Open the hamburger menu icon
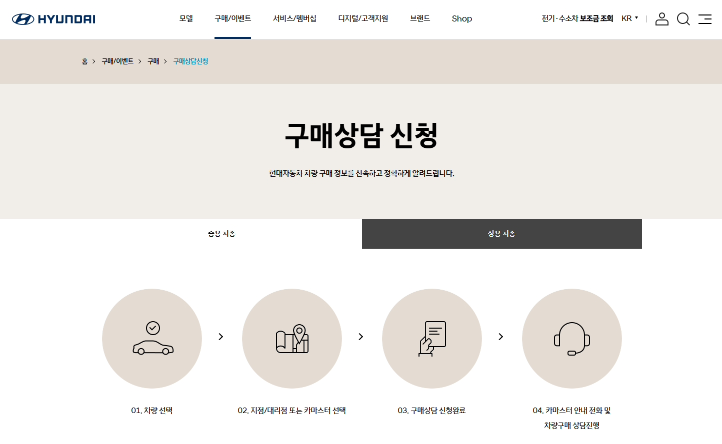Viewport: 722px width, 444px height. click(705, 19)
